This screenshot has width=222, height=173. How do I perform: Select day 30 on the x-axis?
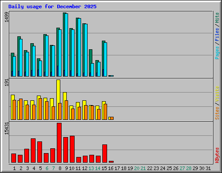202,168
